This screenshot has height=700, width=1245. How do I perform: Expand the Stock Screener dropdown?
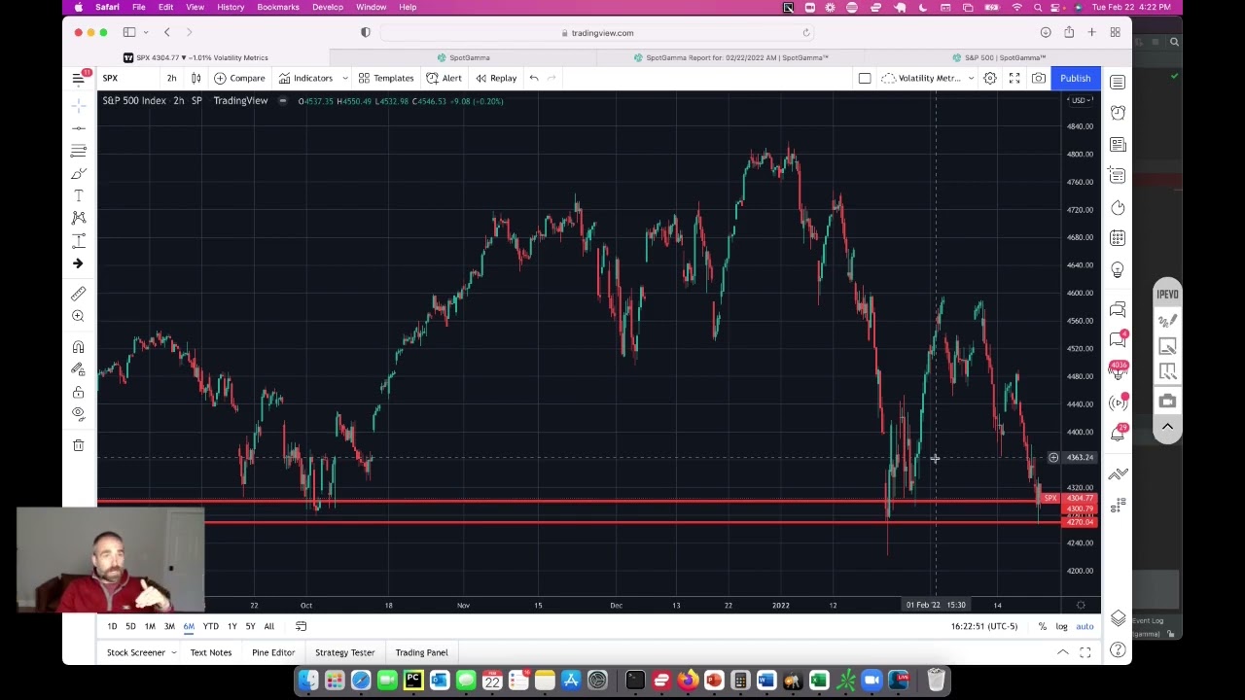tap(173, 652)
